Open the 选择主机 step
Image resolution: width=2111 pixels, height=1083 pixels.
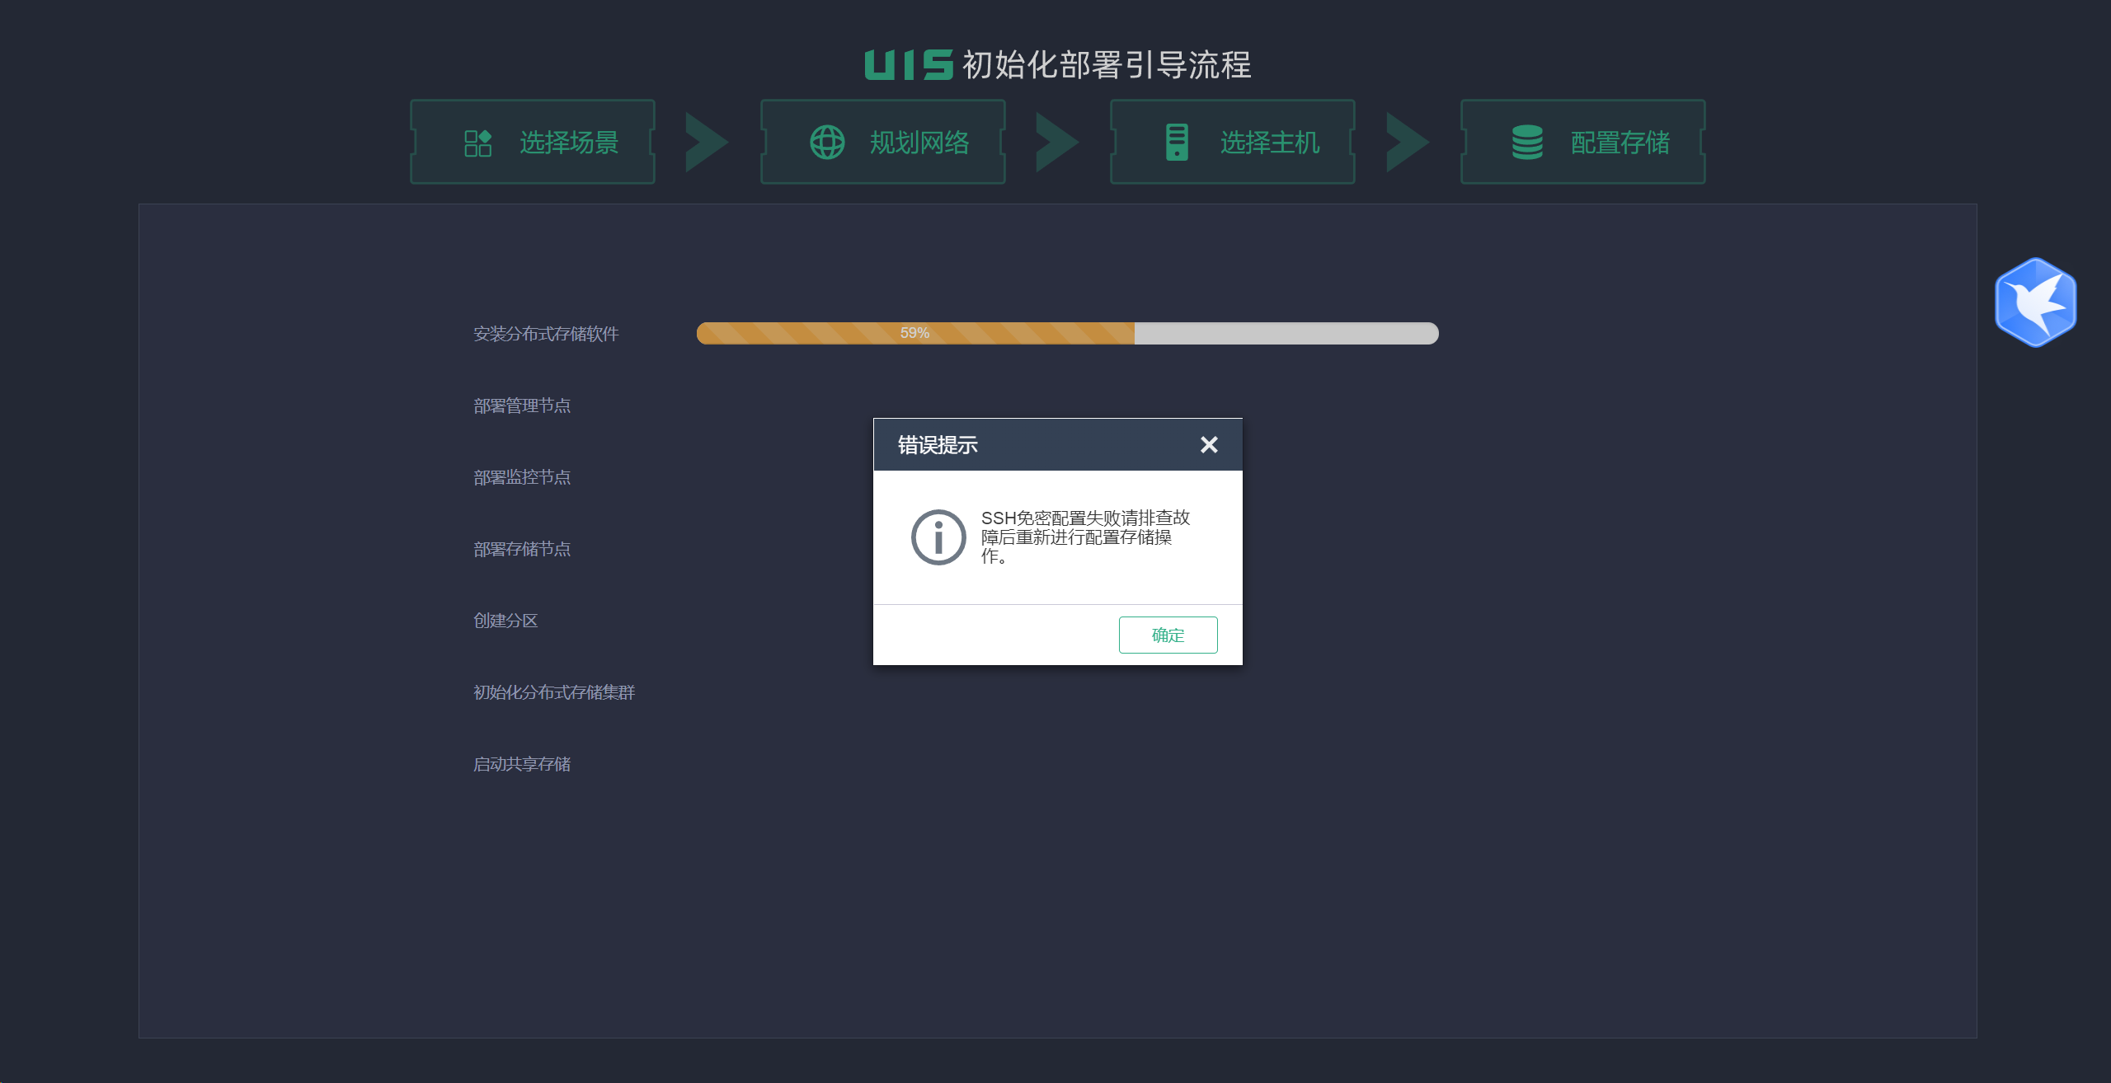1269,143
